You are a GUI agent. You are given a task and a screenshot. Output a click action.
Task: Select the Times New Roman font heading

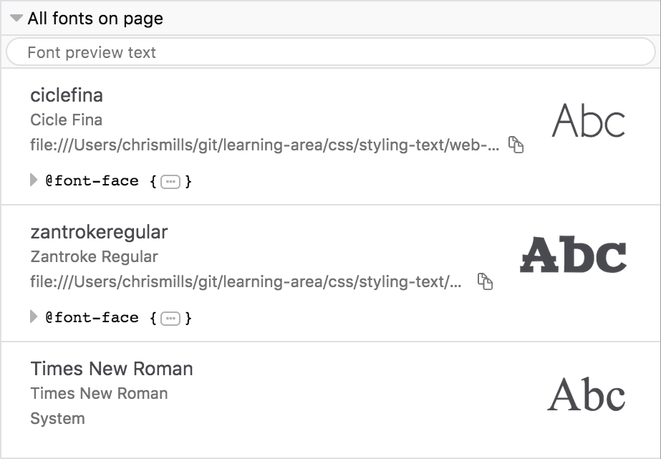click(x=112, y=369)
